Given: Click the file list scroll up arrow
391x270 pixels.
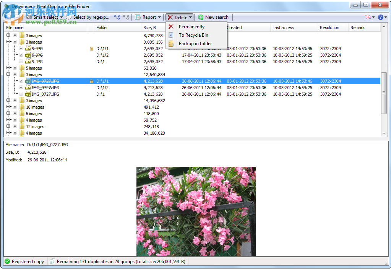Looking at the screenshot, I should click(x=384, y=26).
